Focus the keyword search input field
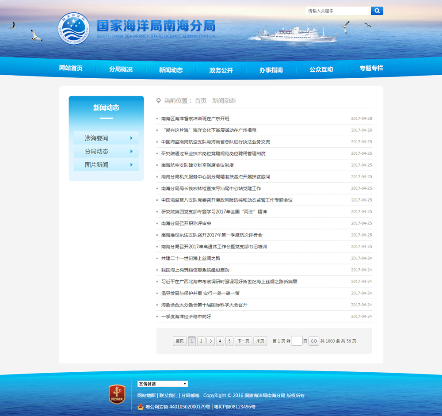Screen dimensions: 442x416 click(x=338, y=11)
